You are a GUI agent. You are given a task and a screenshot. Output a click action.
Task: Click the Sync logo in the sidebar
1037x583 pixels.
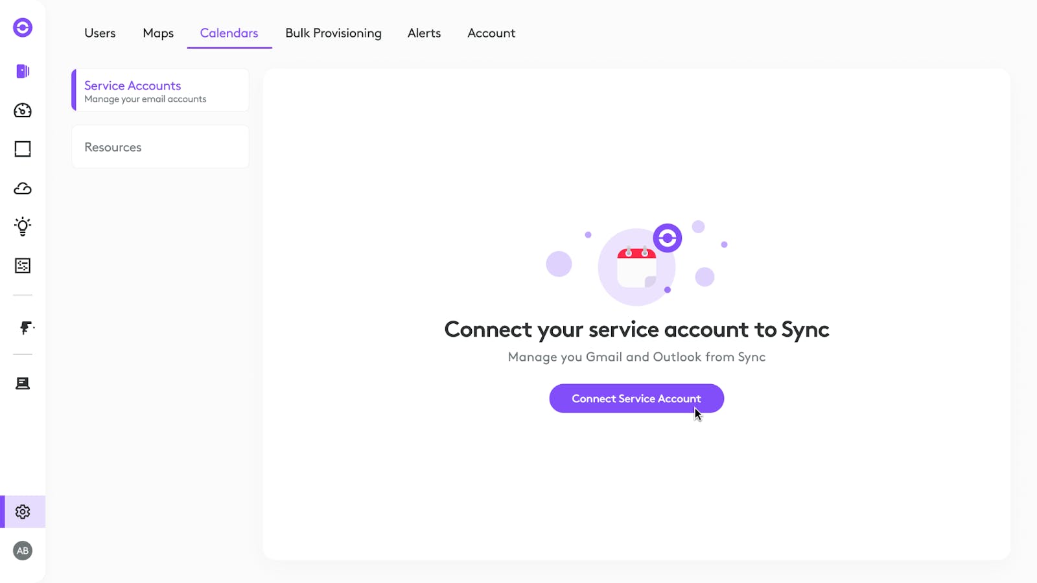(x=23, y=27)
